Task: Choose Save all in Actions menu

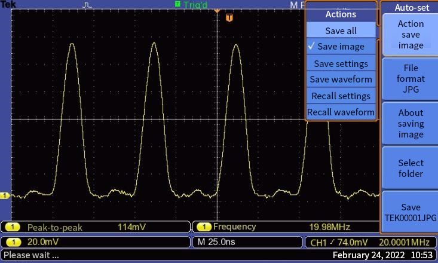Action: coord(341,30)
